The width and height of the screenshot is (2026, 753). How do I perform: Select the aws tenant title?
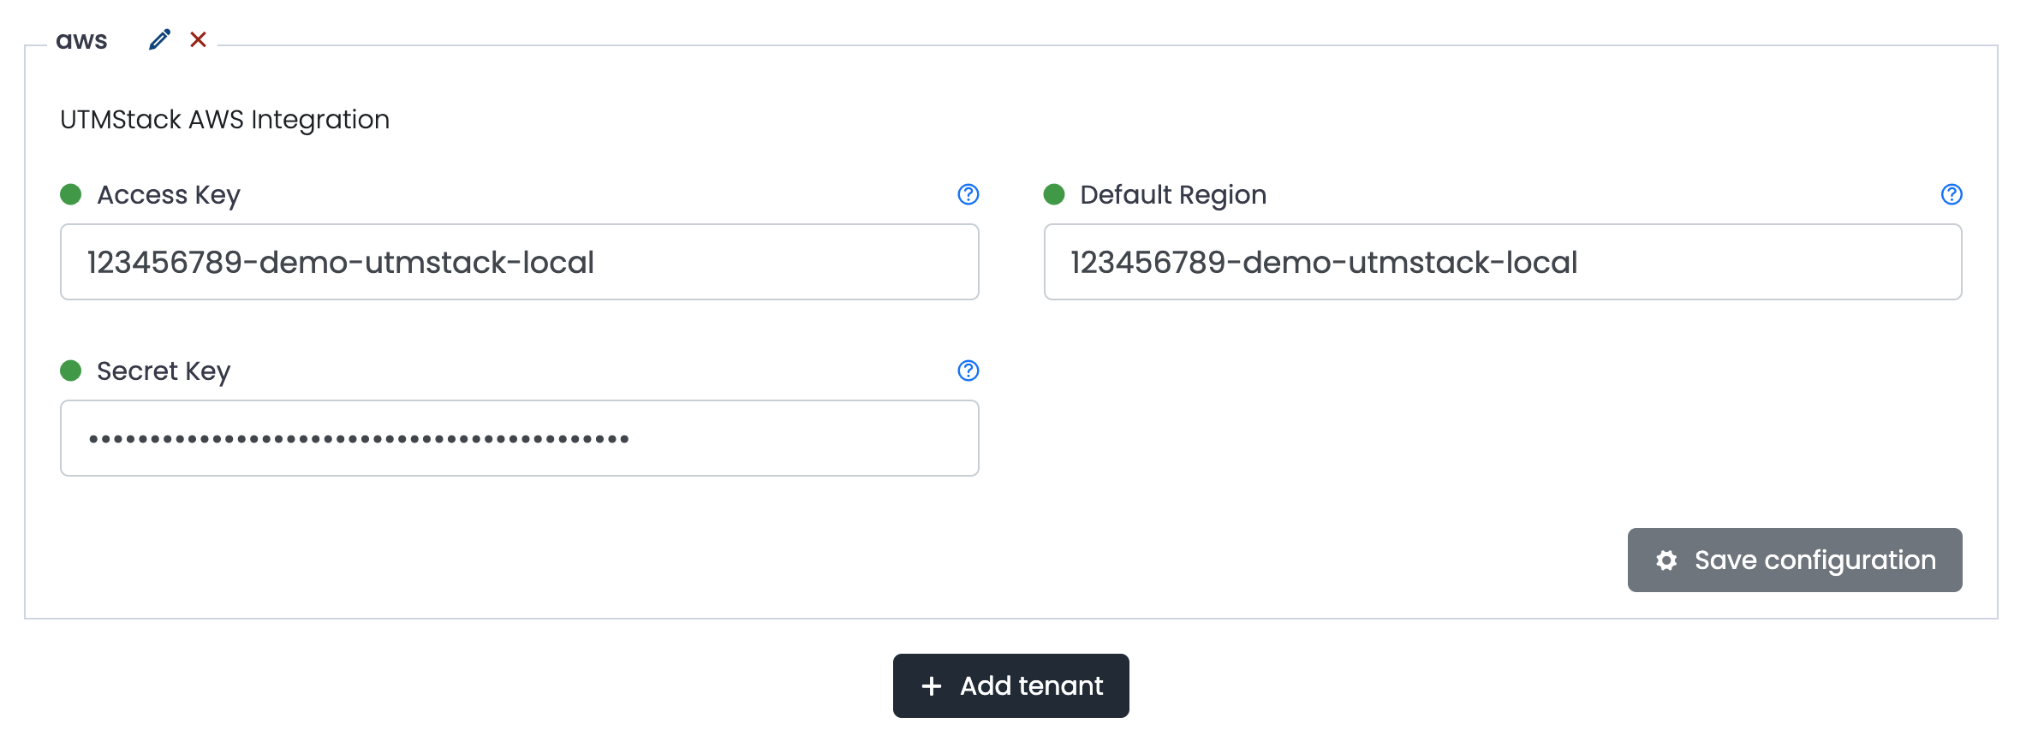point(81,40)
